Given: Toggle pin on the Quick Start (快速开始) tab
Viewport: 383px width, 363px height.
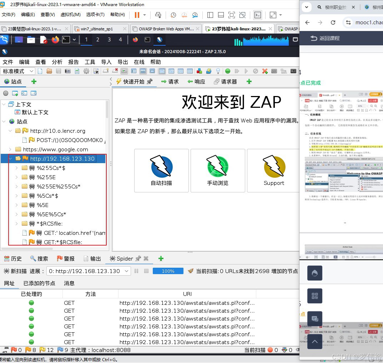Looking at the screenshot, I should click(x=150, y=81).
